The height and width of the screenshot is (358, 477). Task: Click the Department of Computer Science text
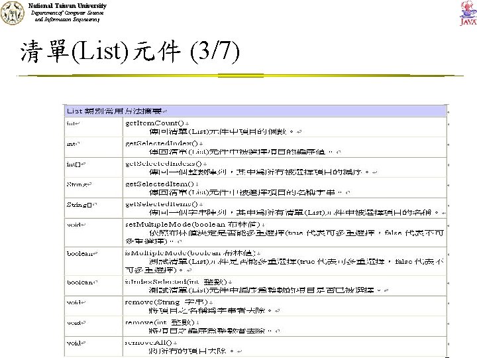click(x=67, y=13)
